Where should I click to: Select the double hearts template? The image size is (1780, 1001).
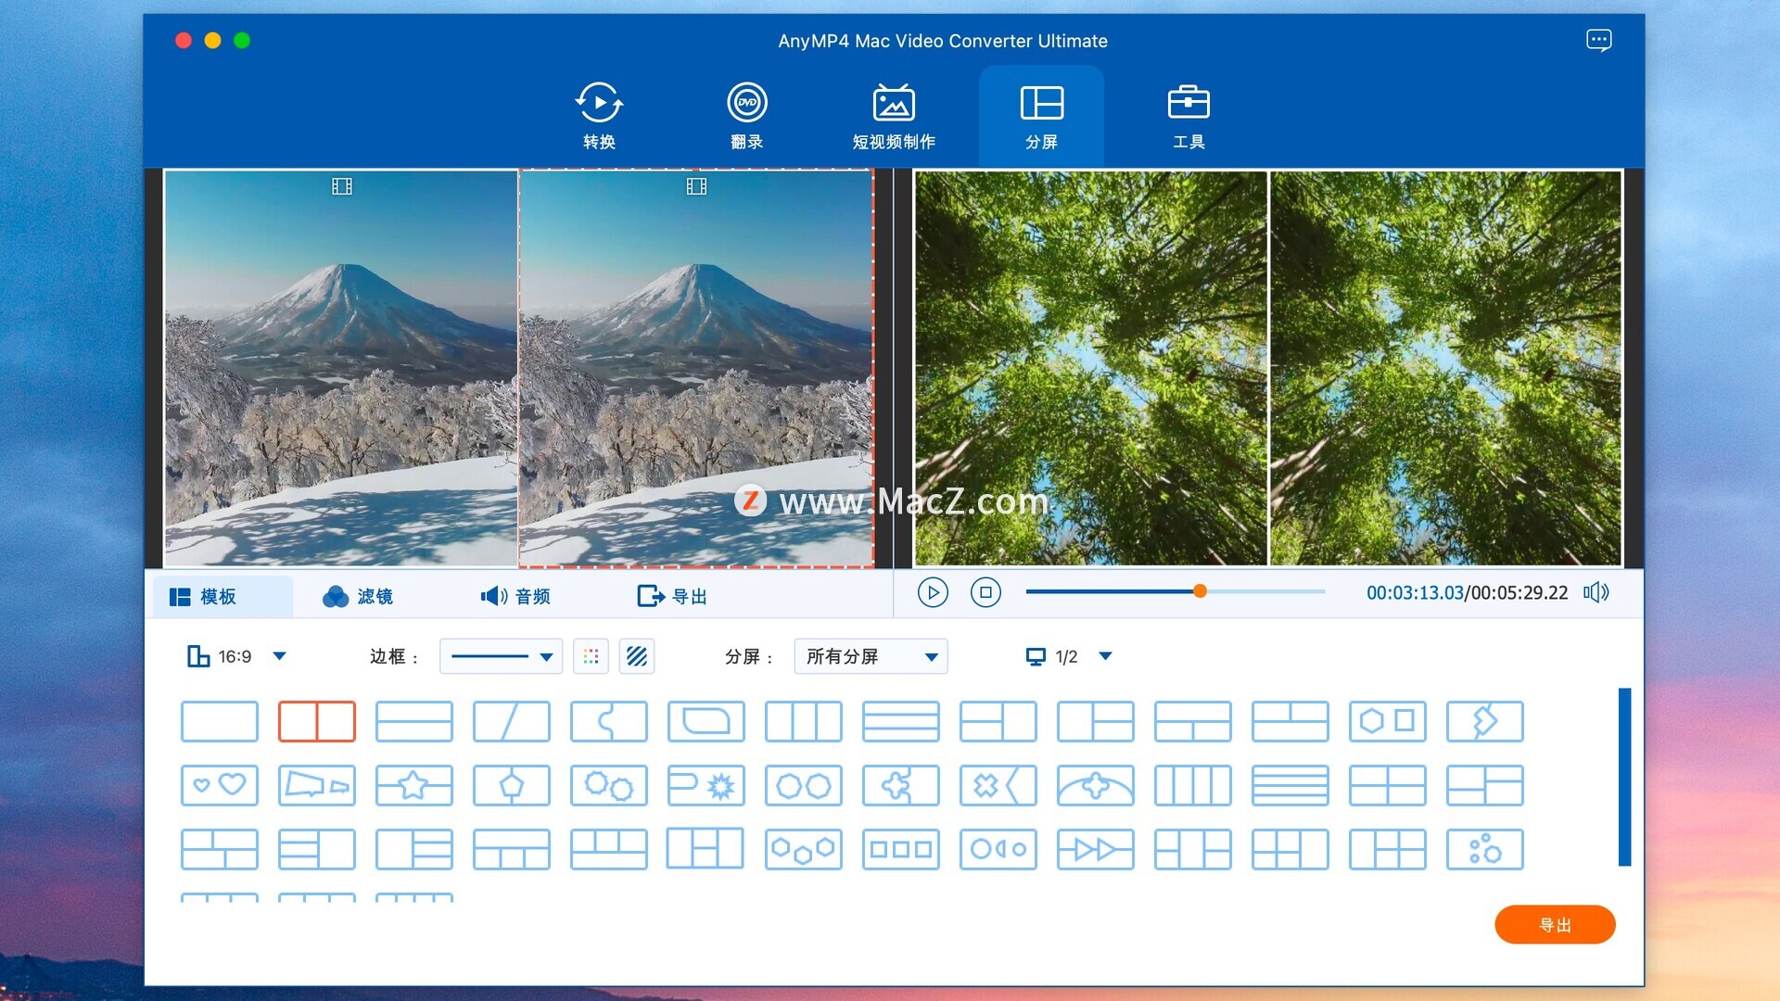tap(220, 786)
